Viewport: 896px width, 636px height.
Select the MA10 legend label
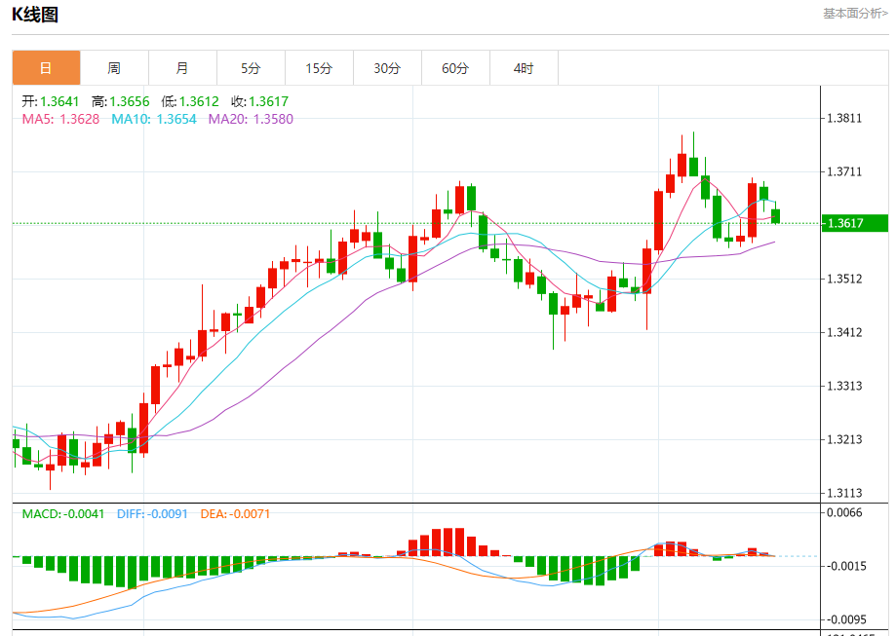153,119
